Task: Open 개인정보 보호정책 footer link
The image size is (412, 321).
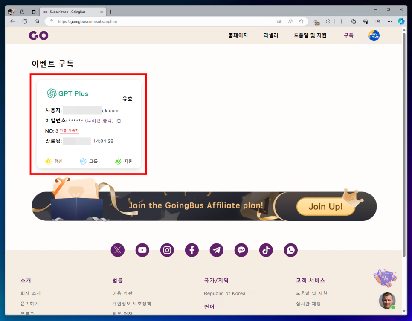Action: [132, 304]
